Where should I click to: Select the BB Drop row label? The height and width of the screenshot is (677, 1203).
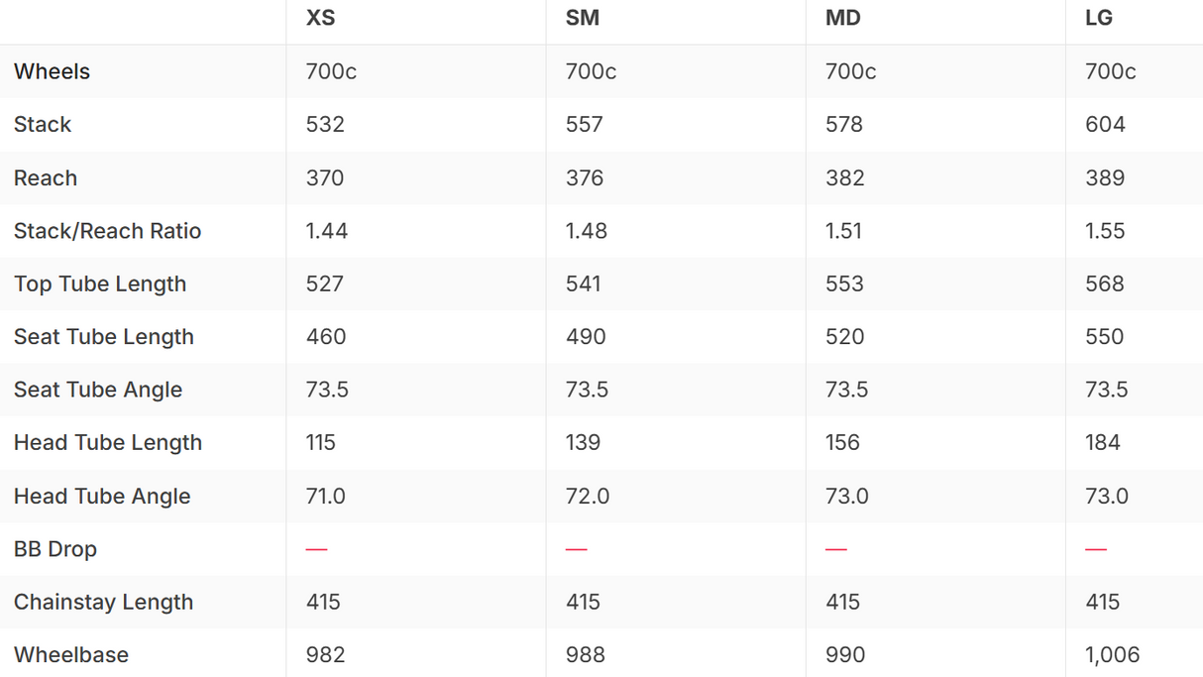[x=55, y=549]
